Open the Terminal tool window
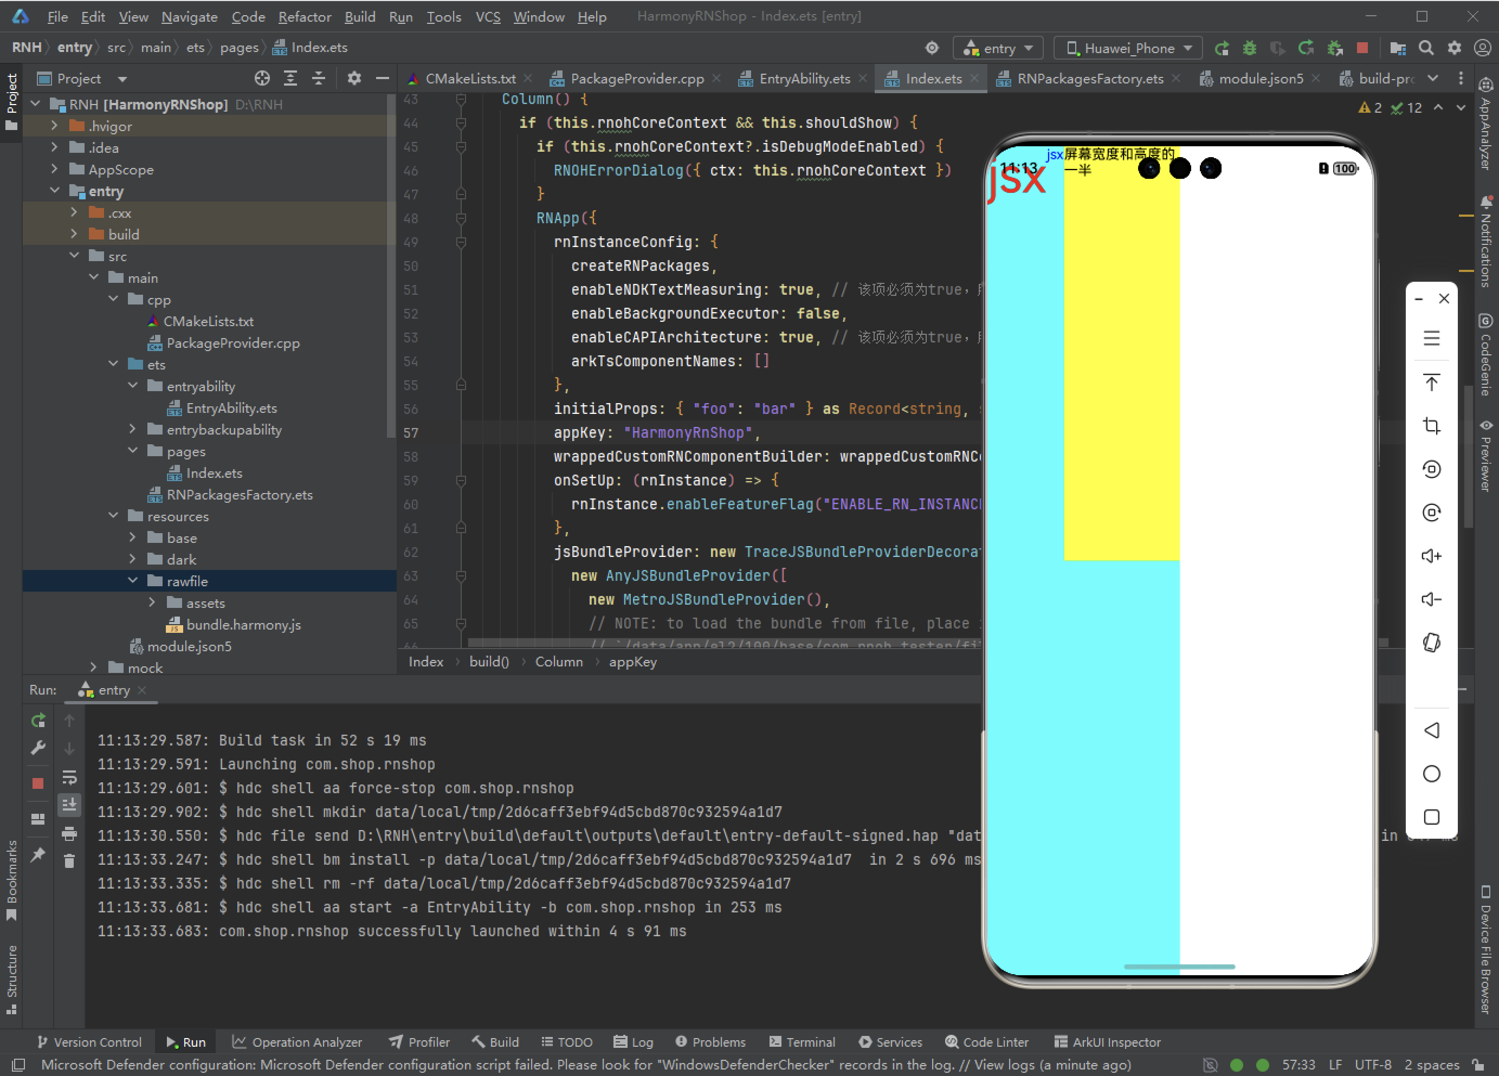Screen dimensions: 1499x1076 pos(802,1042)
